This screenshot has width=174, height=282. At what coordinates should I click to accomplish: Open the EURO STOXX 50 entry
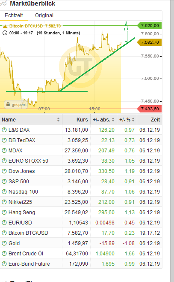[28, 161]
